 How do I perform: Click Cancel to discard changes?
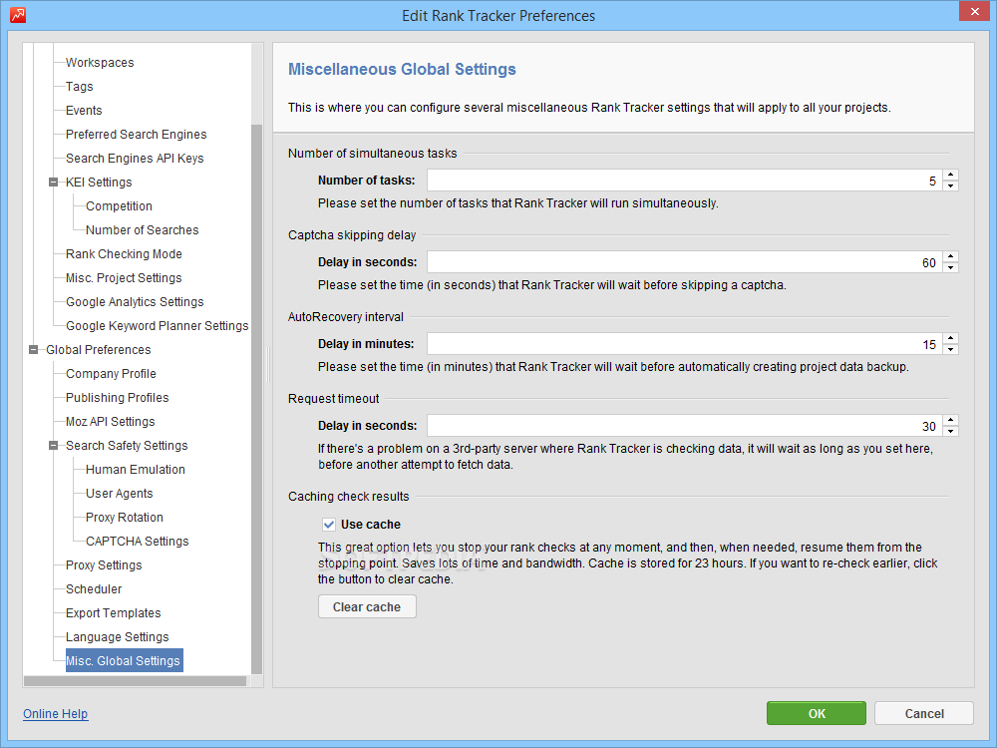[924, 714]
